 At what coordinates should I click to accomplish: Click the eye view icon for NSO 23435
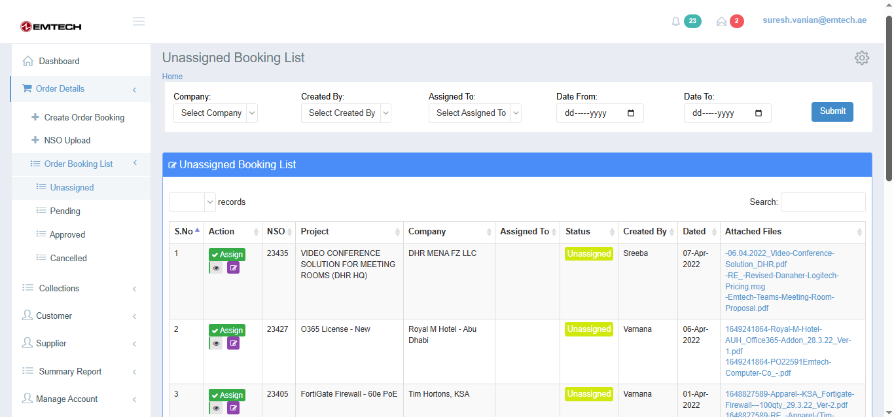[x=216, y=268]
